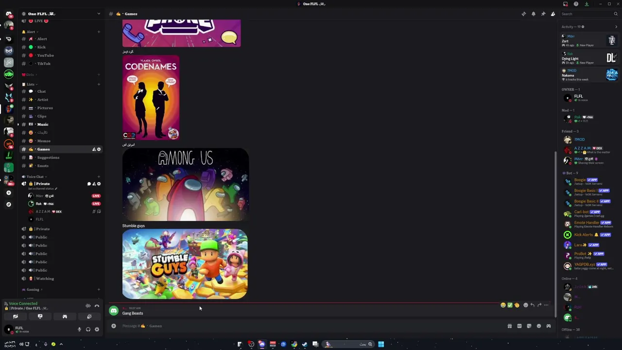Screen dimensions: 622x350
Task: Create invite icon beside Games channel
Action: point(94,149)
